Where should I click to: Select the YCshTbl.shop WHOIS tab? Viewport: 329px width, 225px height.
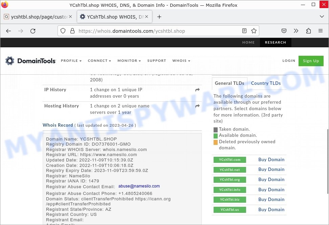tap(114, 17)
